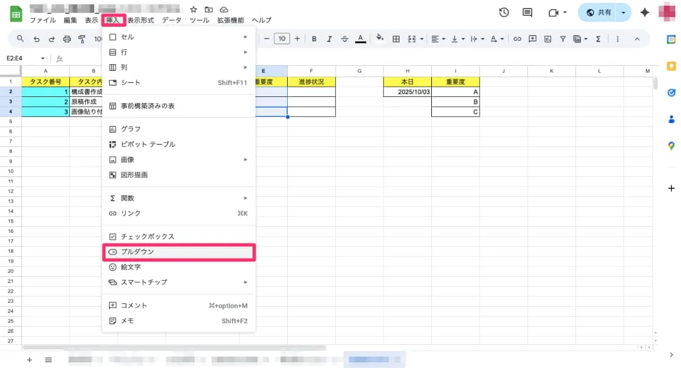Toggle italic formatting
Screen dimensions: 681x368
click(329, 39)
